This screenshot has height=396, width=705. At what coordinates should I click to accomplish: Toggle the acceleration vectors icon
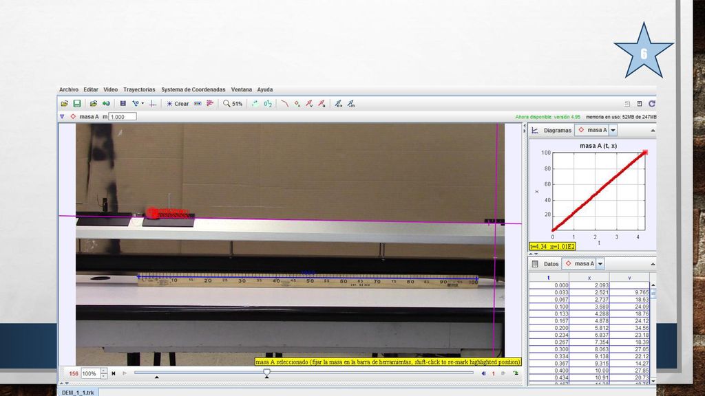(x=322, y=104)
